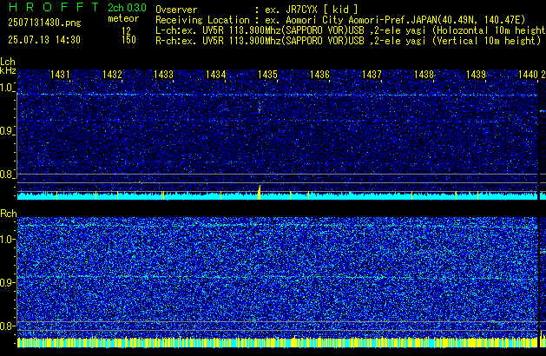Click the Lch channel label
This screenshot has height=356, width=546.
[x=8, y=62]
